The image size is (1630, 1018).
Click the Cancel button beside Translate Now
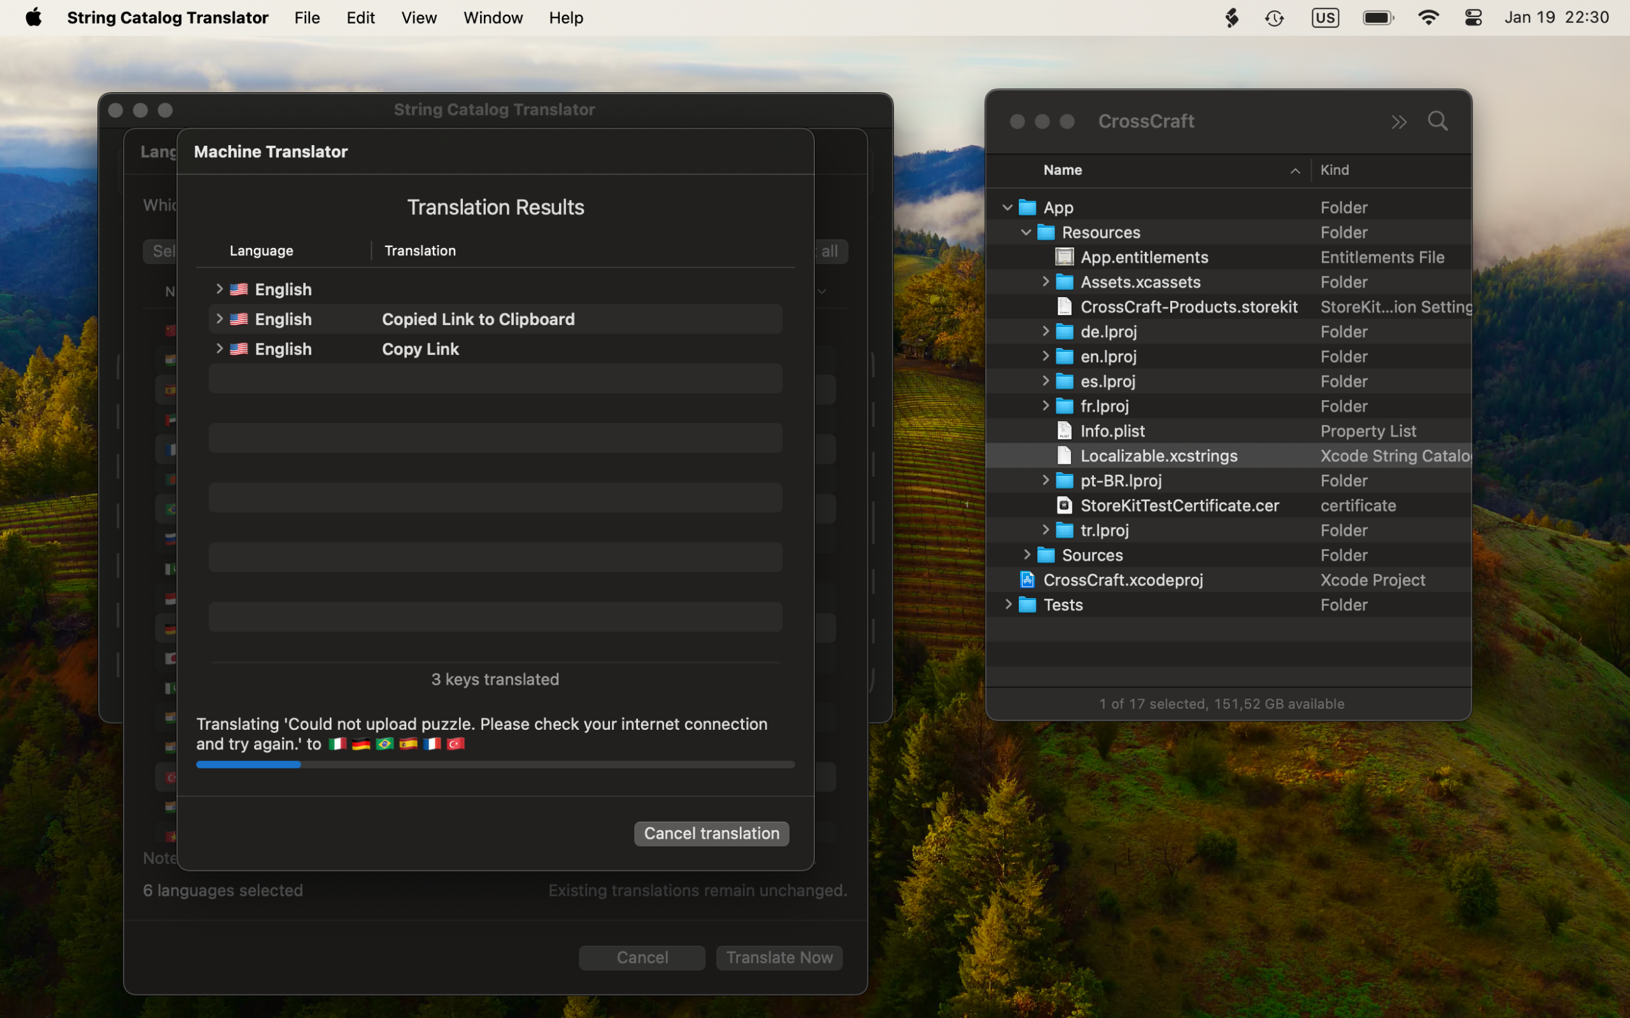click(642, 958)
